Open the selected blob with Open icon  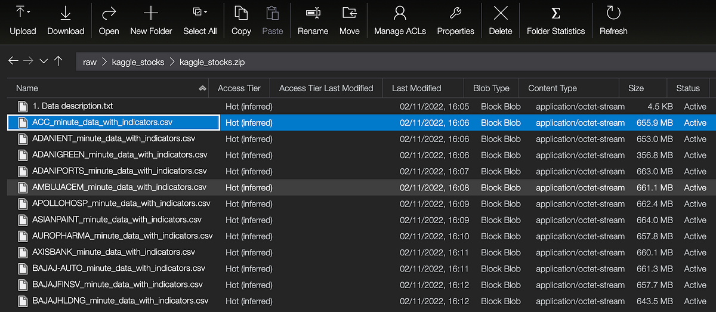pyautogui.click(x=109, y=13)
